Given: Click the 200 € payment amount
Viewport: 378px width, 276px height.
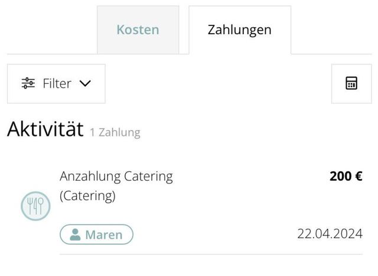Looking at the screenshot, I should 346,176.
